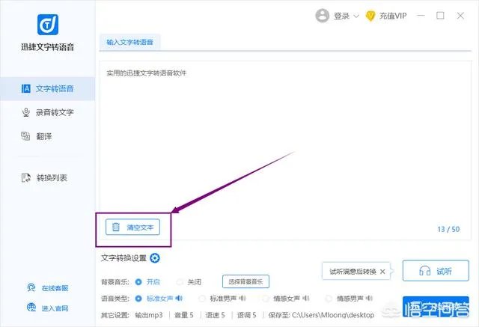Screen dimensions: 479x327
Task: Click the list icon beside 转换列表
Action: tap(26, 177)
